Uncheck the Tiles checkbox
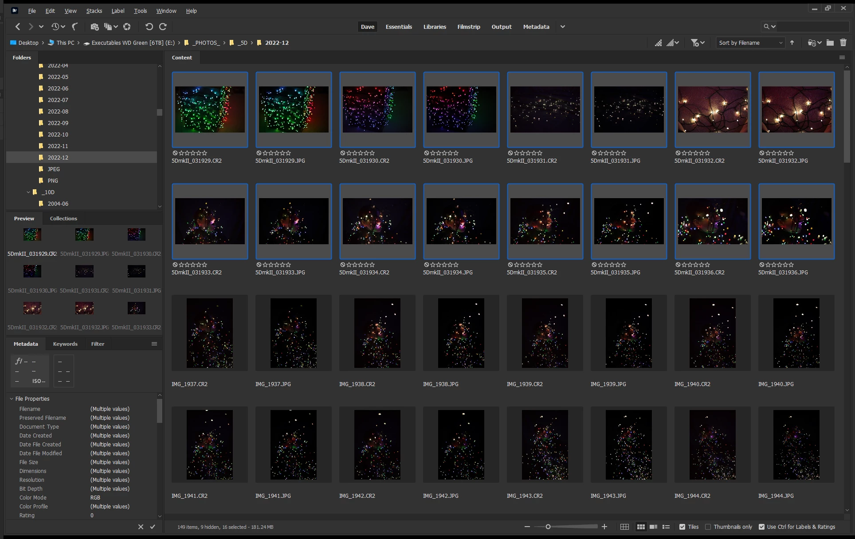 tap(682, 527)
